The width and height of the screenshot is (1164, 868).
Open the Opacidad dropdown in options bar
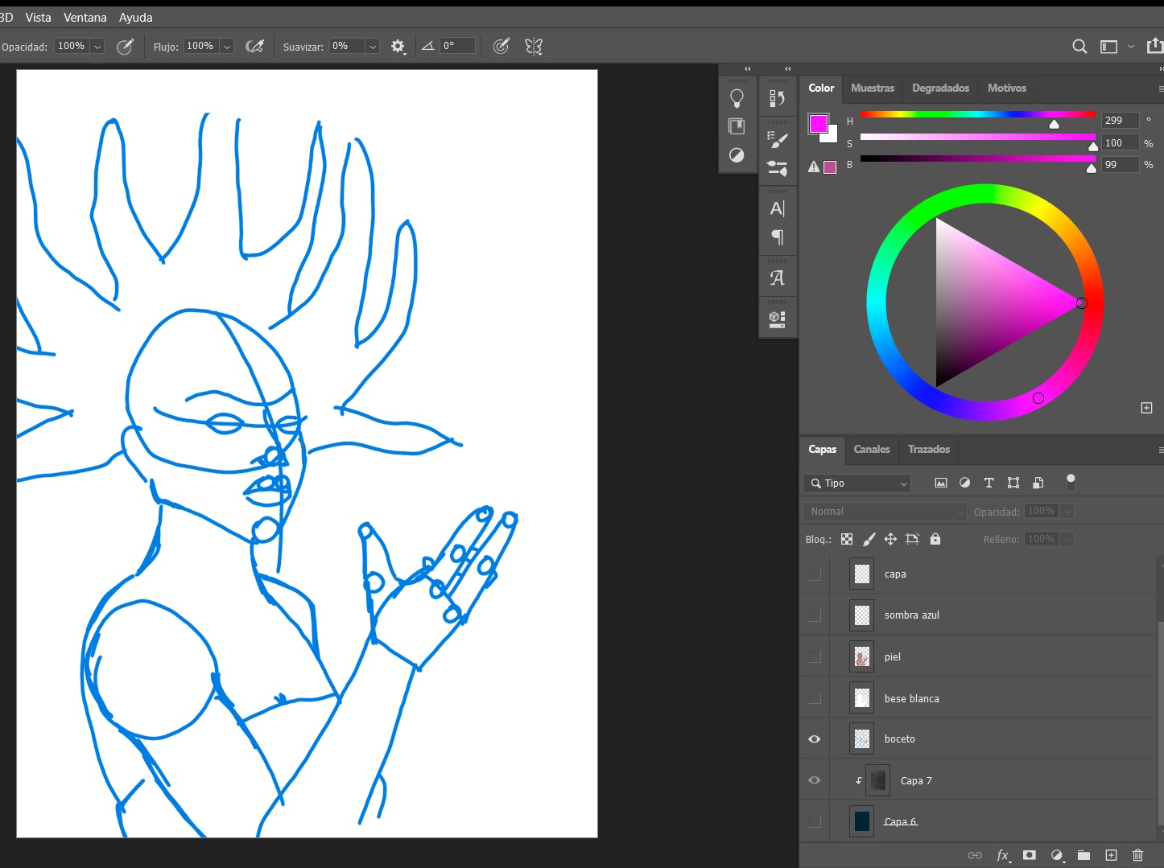click(97, 47)
